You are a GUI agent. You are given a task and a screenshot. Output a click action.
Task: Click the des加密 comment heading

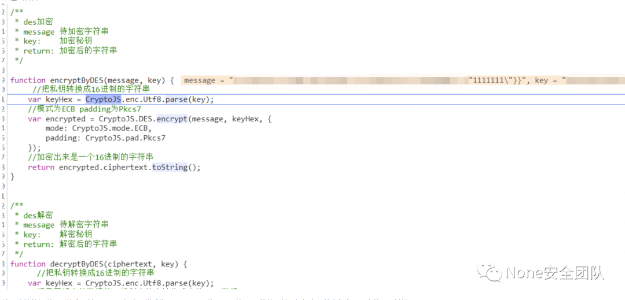tap(38, 22)
